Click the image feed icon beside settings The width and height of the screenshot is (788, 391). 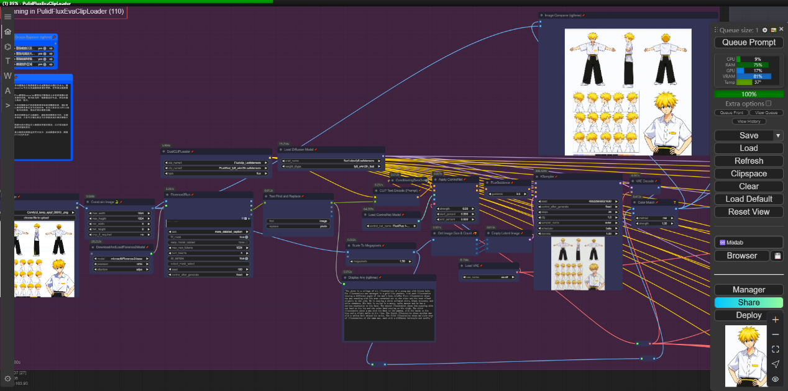[773, 30]
